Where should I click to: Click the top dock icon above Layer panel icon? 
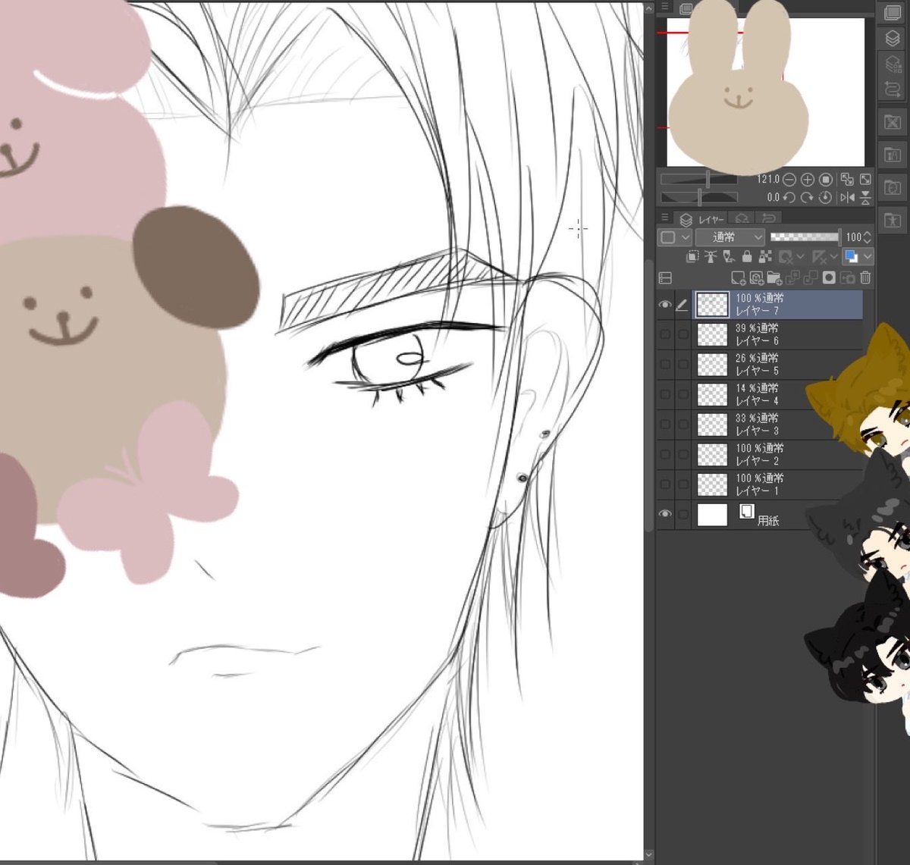[x=892, y=13]
